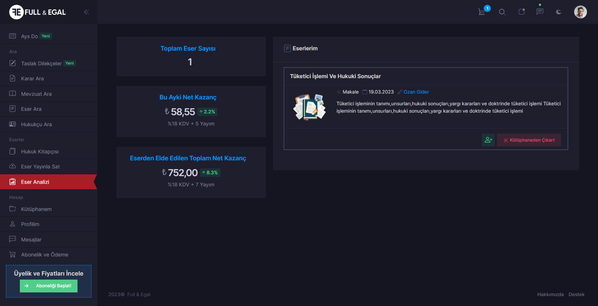Open the Destek footer link

[576, 295]
